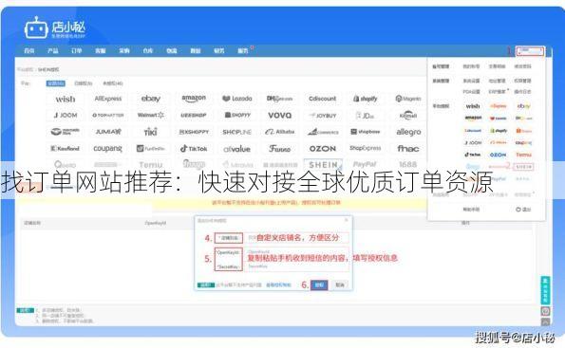Pick the large SHEIN logo in main grid

tap(323, 164)
